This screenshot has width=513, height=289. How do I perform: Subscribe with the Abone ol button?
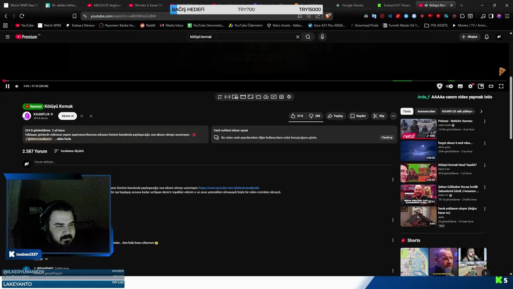[67, 116]
